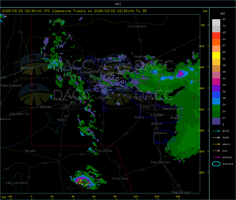Click the cyan 50YD track arrow in legend
This screenshot has height=200, width=236.
coord(216,131)
